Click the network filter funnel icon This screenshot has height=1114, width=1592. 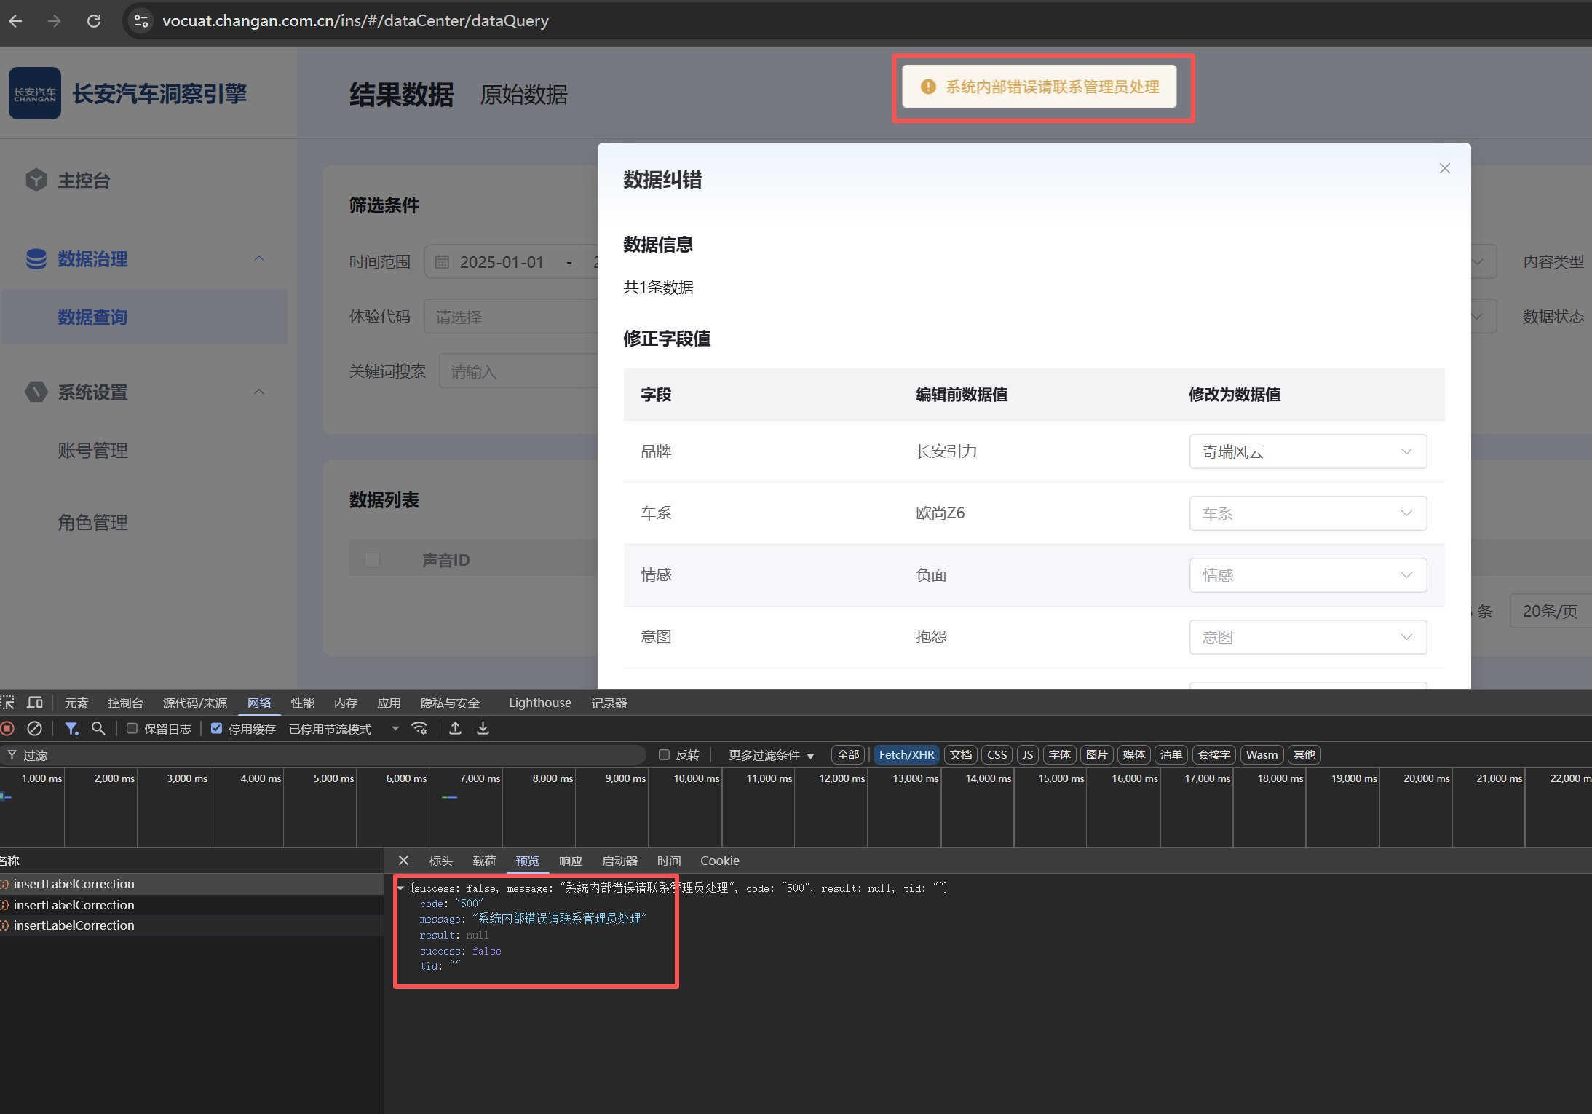coord(71,728)
